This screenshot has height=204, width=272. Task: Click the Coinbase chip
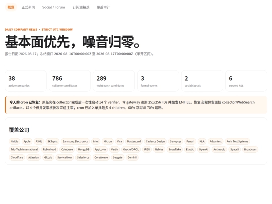[x=67, y=149]
